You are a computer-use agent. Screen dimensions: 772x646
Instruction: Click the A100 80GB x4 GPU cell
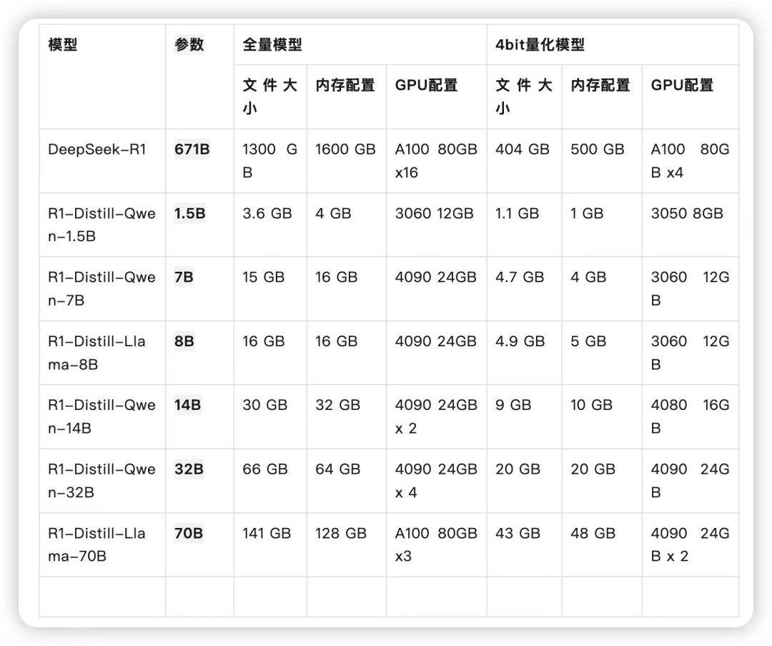(691, 161)
